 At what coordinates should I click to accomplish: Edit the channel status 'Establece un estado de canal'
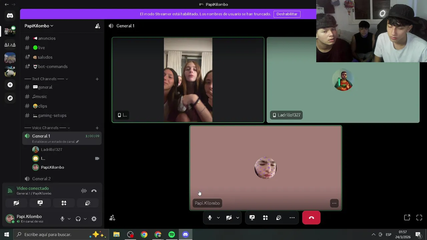pyautogui.click(x=55, y=142)
